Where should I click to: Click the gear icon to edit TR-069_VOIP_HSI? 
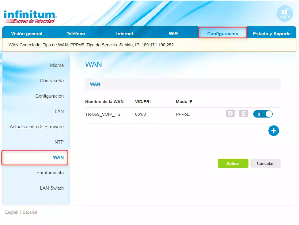coord(230,114)
